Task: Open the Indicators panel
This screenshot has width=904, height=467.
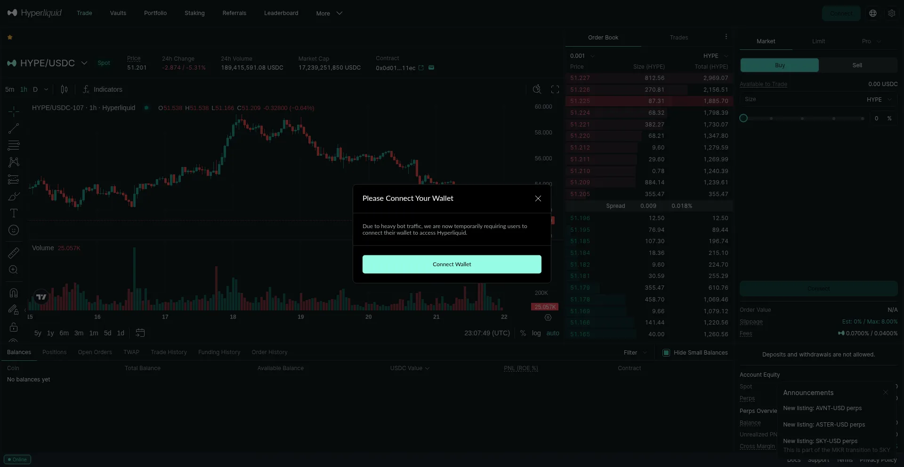Action: pos(102,89)
